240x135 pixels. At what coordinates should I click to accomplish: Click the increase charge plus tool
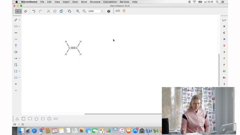coord(16,84)
